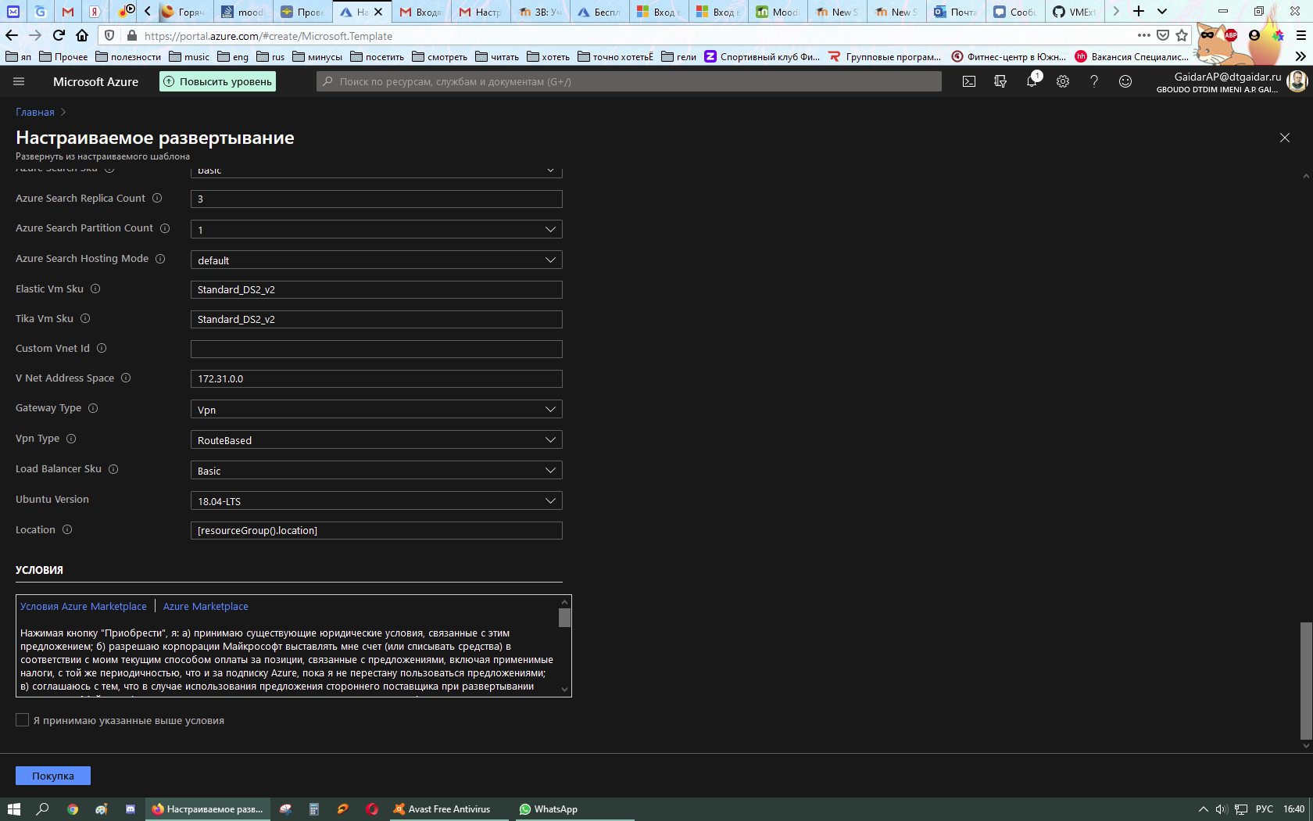Navigate to Главная via breadcrumb link
Viewport: 1313px width, 821px height.
coord(34,112)
